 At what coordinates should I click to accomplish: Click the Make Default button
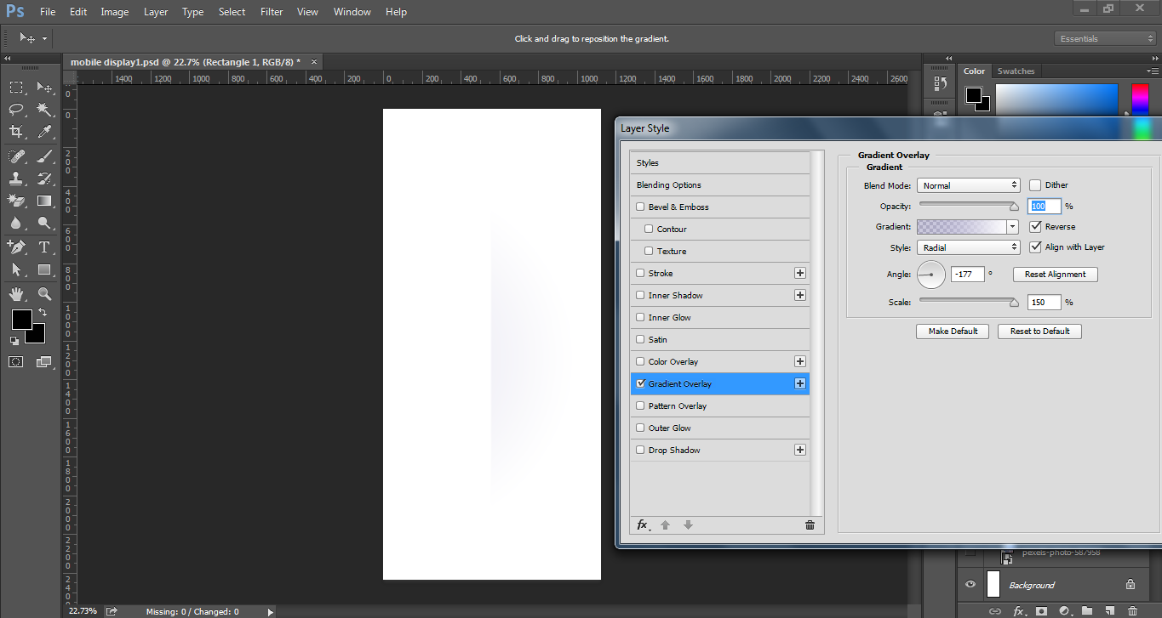[x=953, y=332]
